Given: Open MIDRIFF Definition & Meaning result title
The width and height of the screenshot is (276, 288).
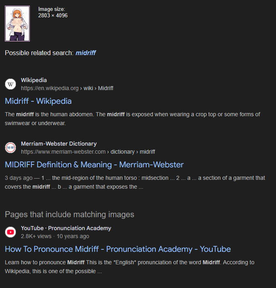Looking at the screenshot, I should click(x=94, y=165).
